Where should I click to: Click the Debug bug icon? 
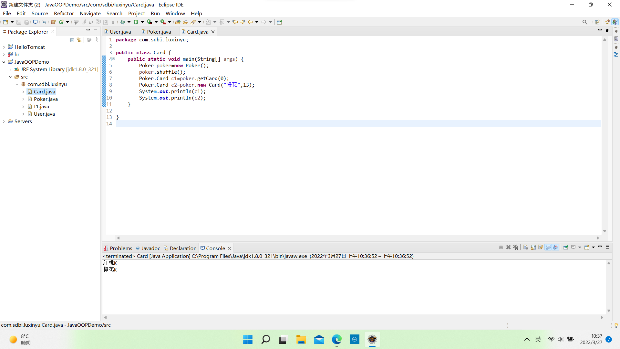(123, 22)
